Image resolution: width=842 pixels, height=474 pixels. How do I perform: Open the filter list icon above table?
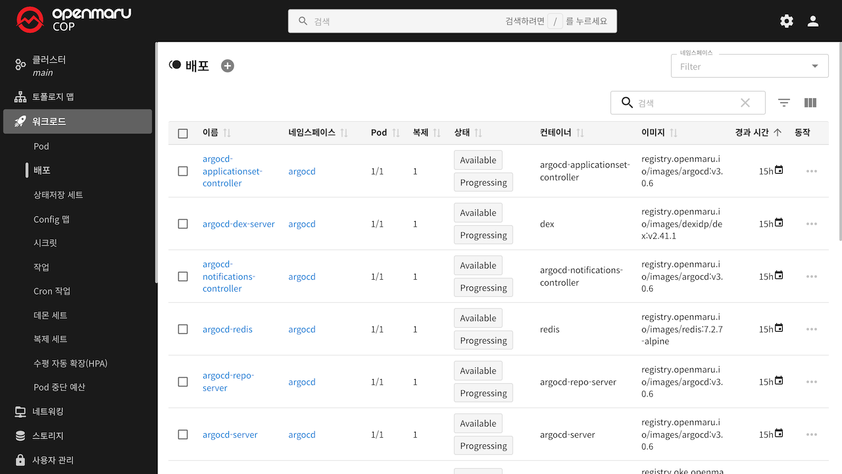783,103
